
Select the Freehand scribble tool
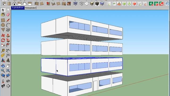pos(8,30)
